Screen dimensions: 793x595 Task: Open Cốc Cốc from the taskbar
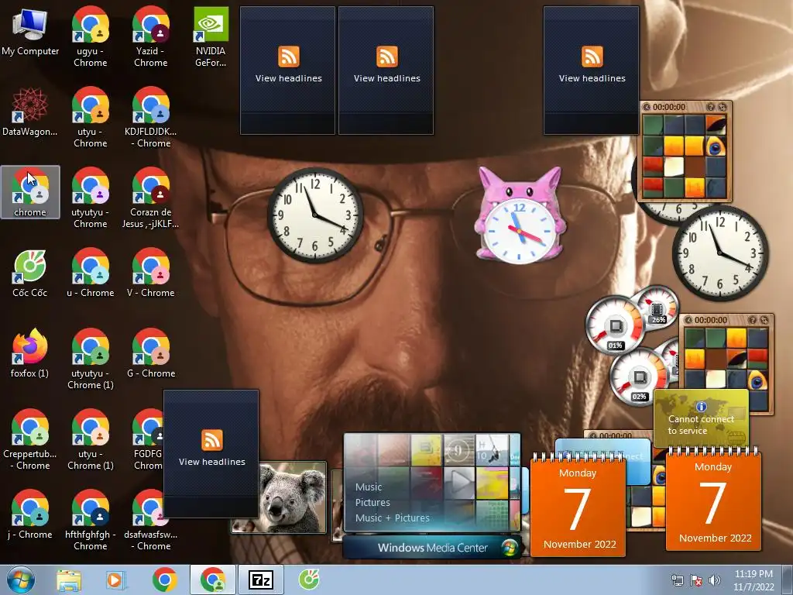click(308, 580)
